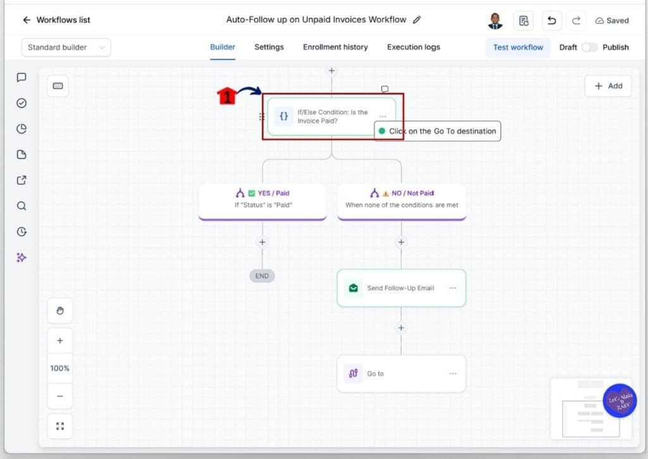
Task: Edit workflow name with pencil icon
Action: [x=417, y=20]
